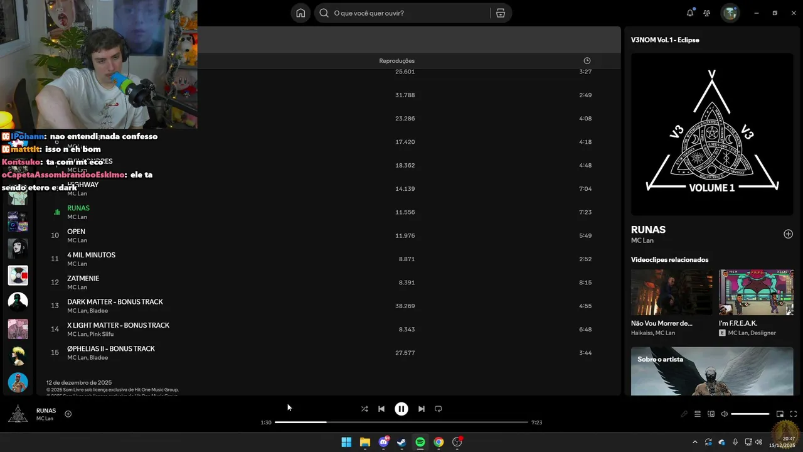This screenshot has width=803, height=452.
Task: Open File Explorer from taskbar
Action: coord(365,442)
